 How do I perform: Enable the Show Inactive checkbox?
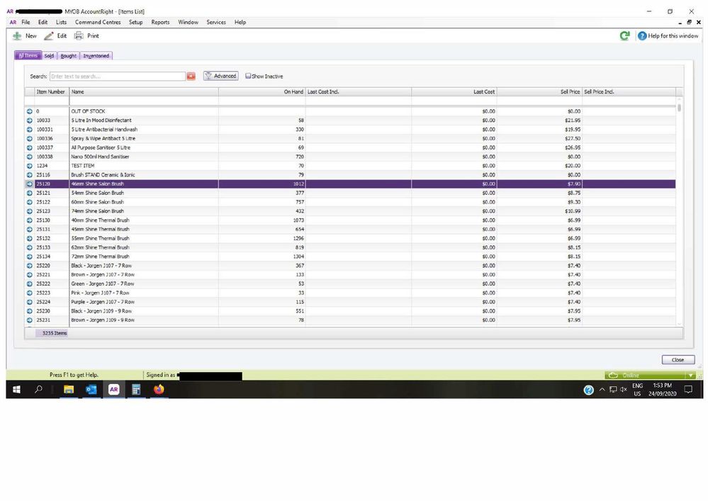[x=248, y=77]
